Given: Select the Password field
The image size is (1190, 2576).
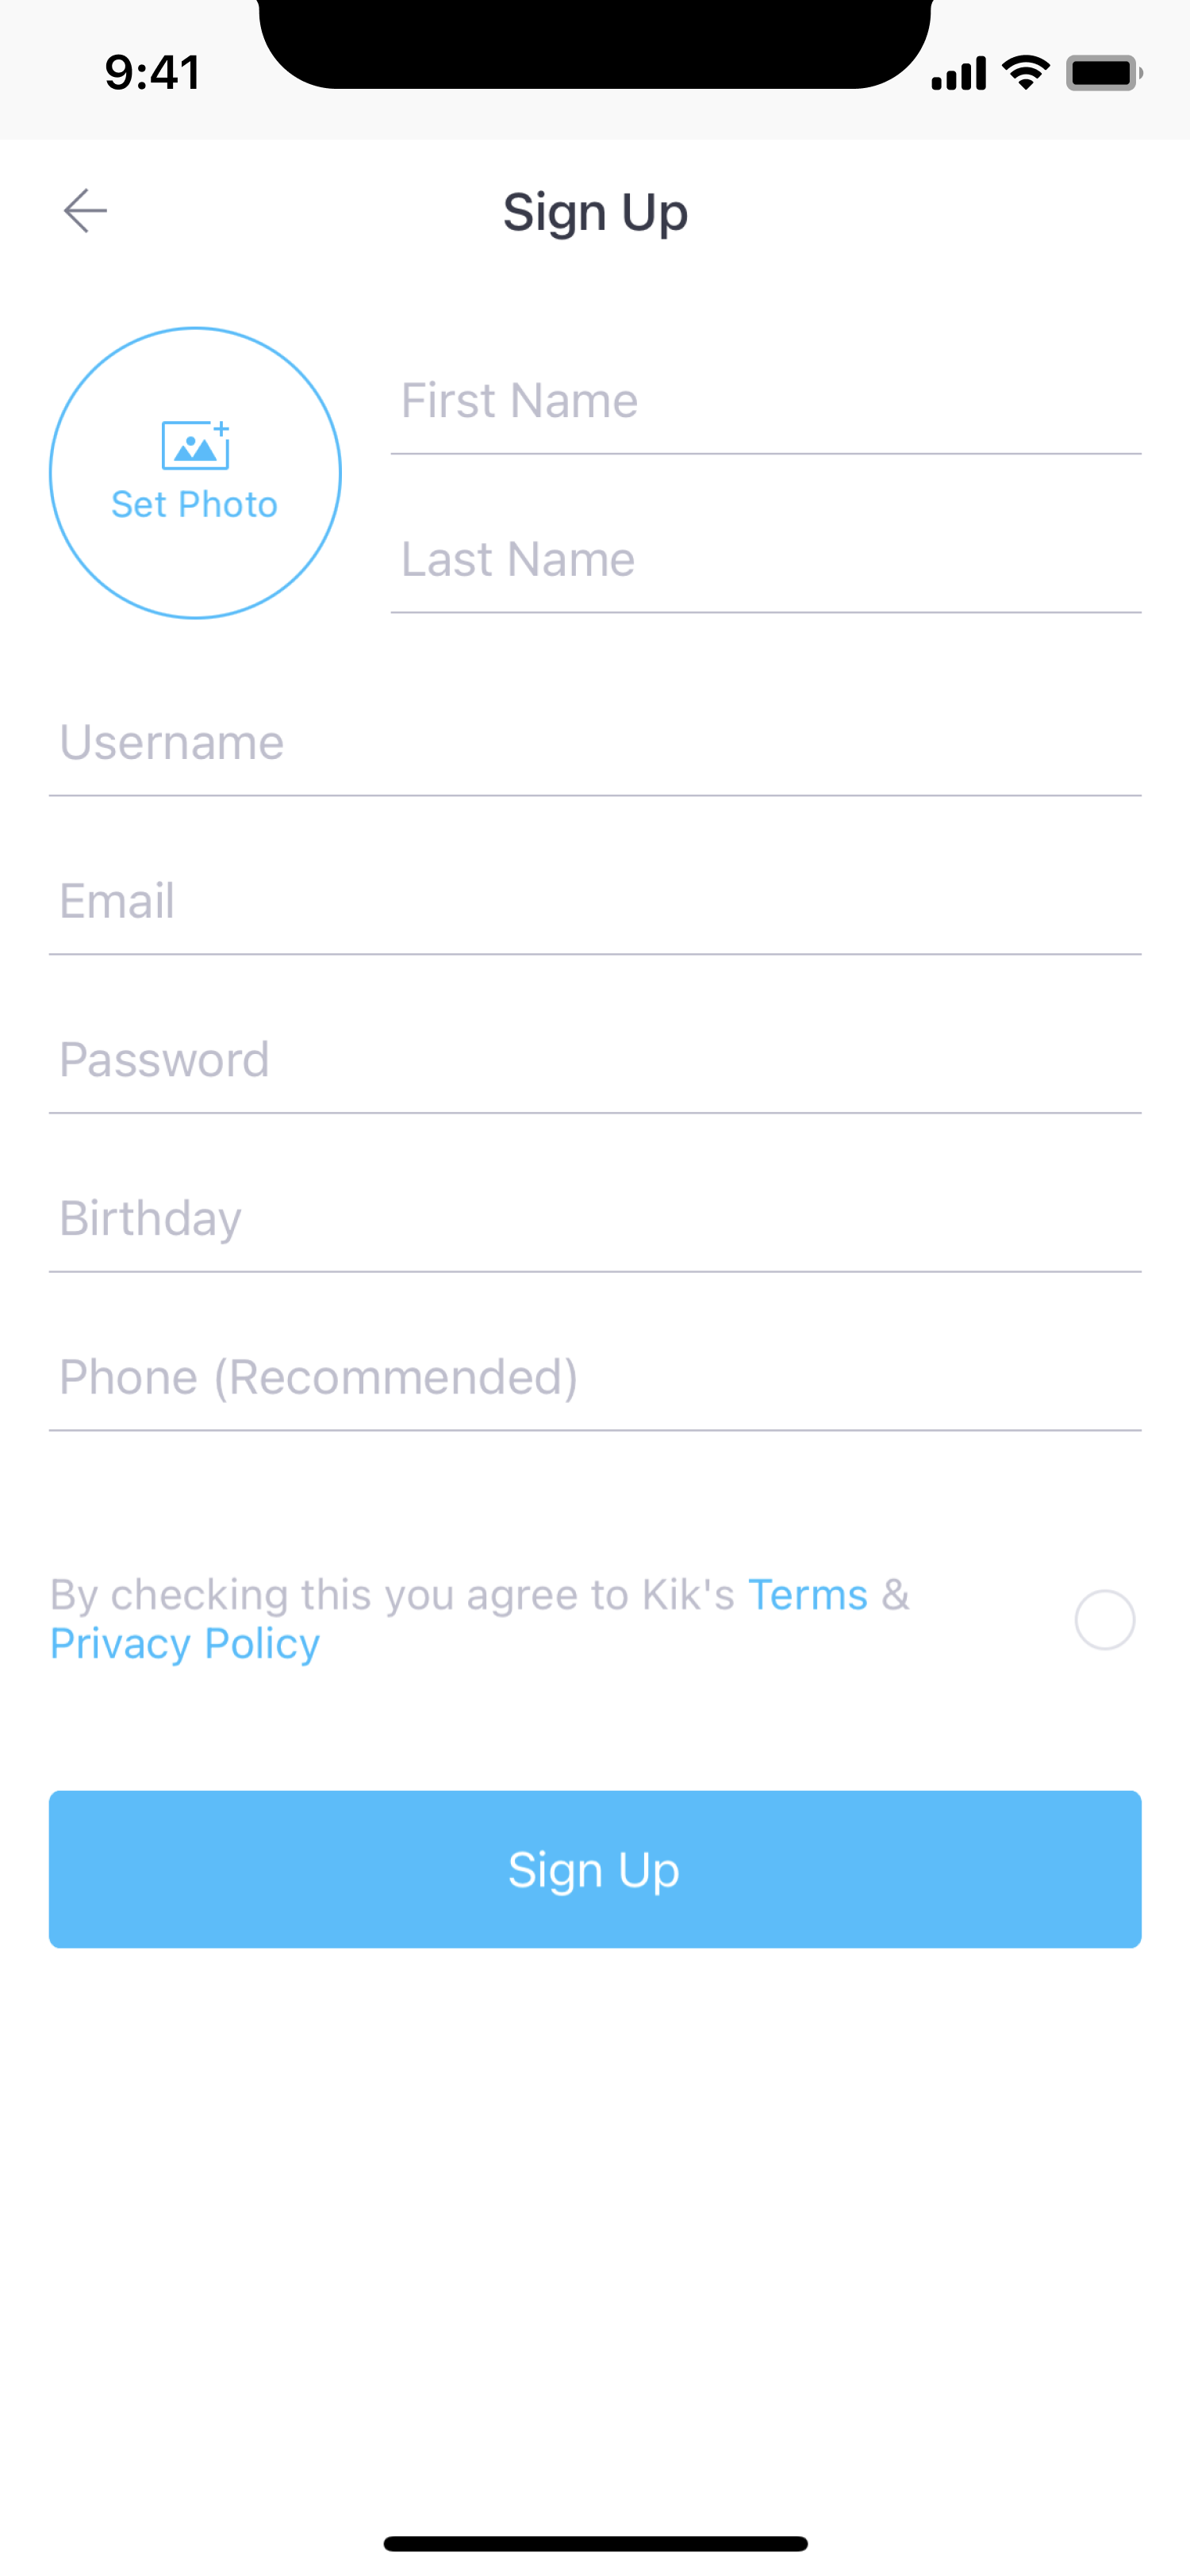Looking at the screenshot, I should pyautogui.click(x=595, y=1060).
